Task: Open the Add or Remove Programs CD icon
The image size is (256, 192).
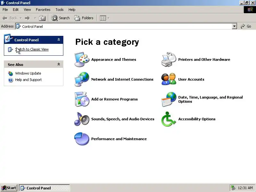Action: click(82, 99)
